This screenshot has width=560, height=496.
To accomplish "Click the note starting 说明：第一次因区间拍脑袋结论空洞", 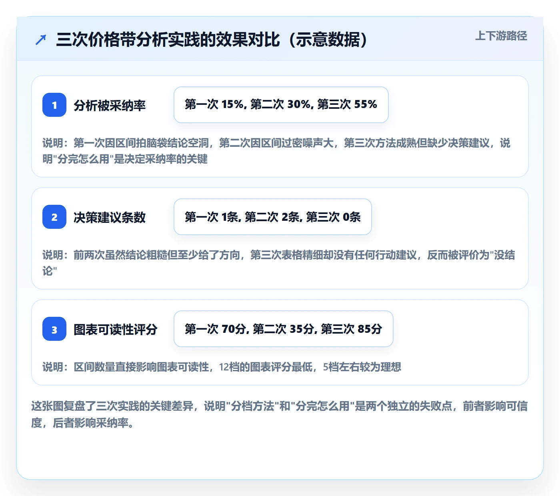I will tap(276, 151).
